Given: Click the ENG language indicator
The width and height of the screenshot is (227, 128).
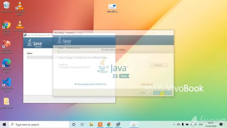Looking at the screenshot, I should 201,124.
